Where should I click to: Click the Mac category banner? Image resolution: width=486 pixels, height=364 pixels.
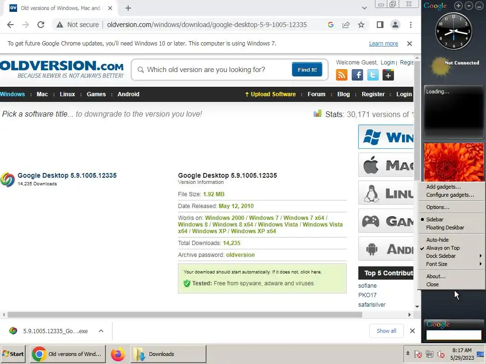[x=386, y=165]
